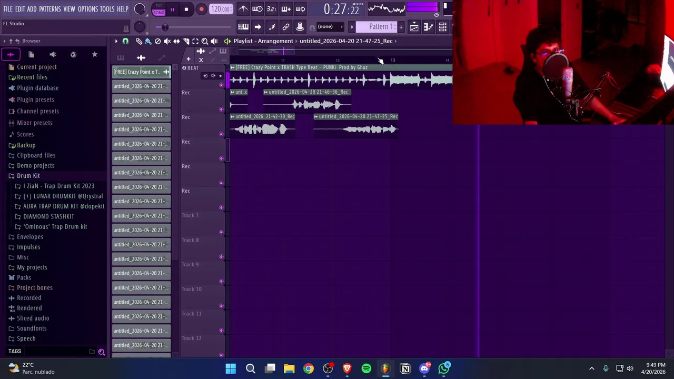Click the master volume knob
The width and height of the screenshot is (674, 379).
(x=140, y=9)
